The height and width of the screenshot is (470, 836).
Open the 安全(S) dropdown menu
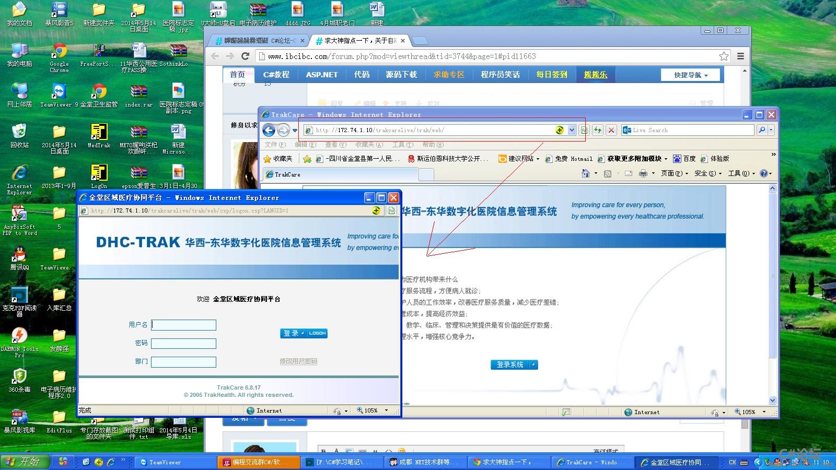pyautogui.click(x=706, y=173)
